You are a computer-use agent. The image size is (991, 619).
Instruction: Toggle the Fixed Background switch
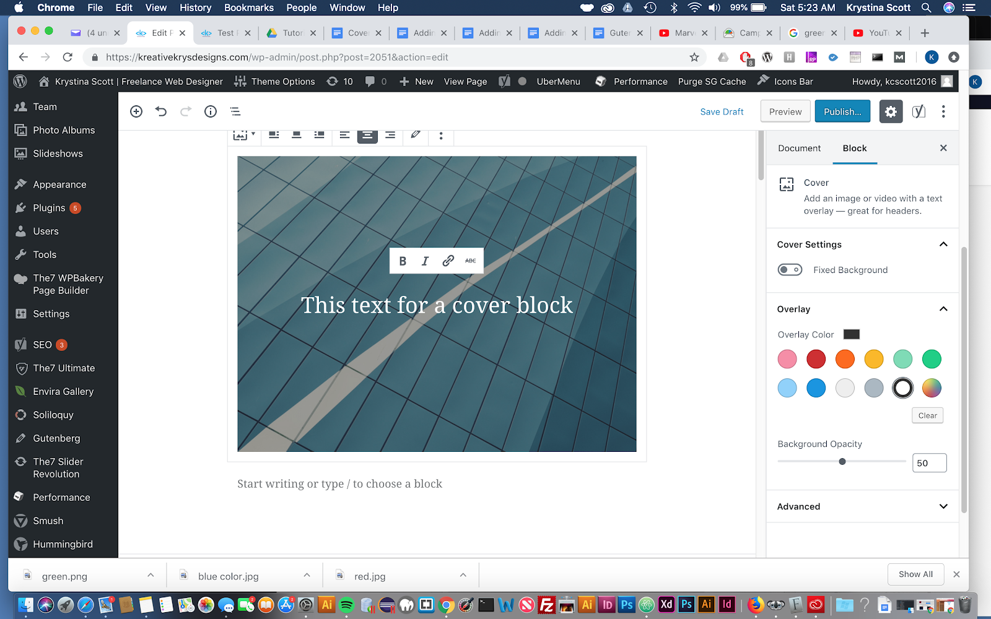tap(790, 270)
